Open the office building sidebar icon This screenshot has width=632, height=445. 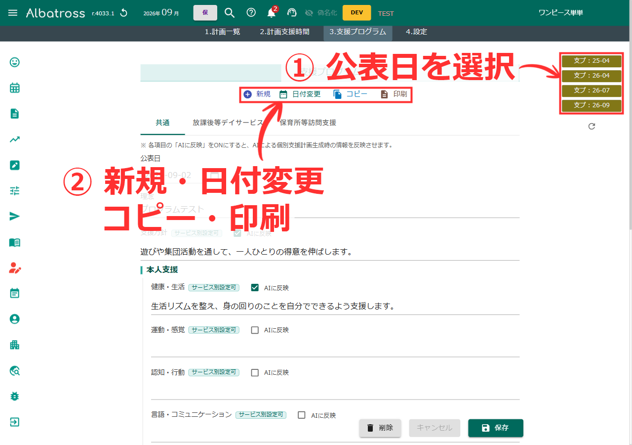(x=15, y=345)
